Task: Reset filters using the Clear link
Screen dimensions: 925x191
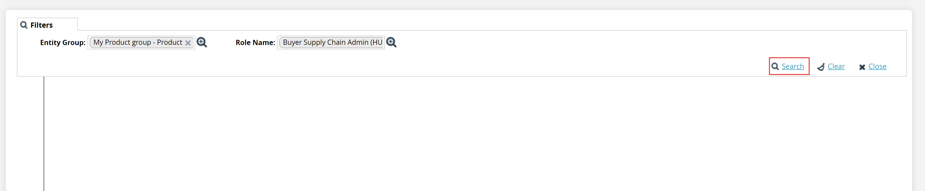Action: pyautogui.click(x=836, y=67)
